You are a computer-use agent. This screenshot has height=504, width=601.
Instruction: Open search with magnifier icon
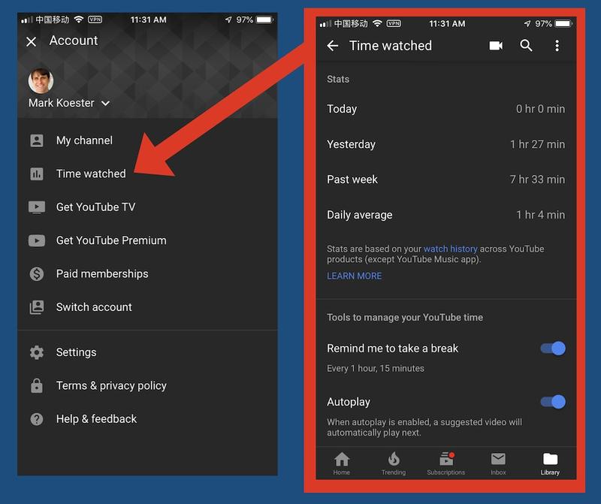pyautogui.click(x=527, y=46)
